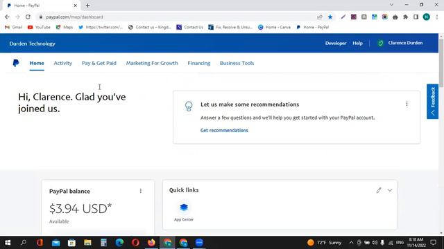Click the PayPal logo icon in navigation
The width and height of the screenshot is (444, 249).
click(x=16, y=63)
